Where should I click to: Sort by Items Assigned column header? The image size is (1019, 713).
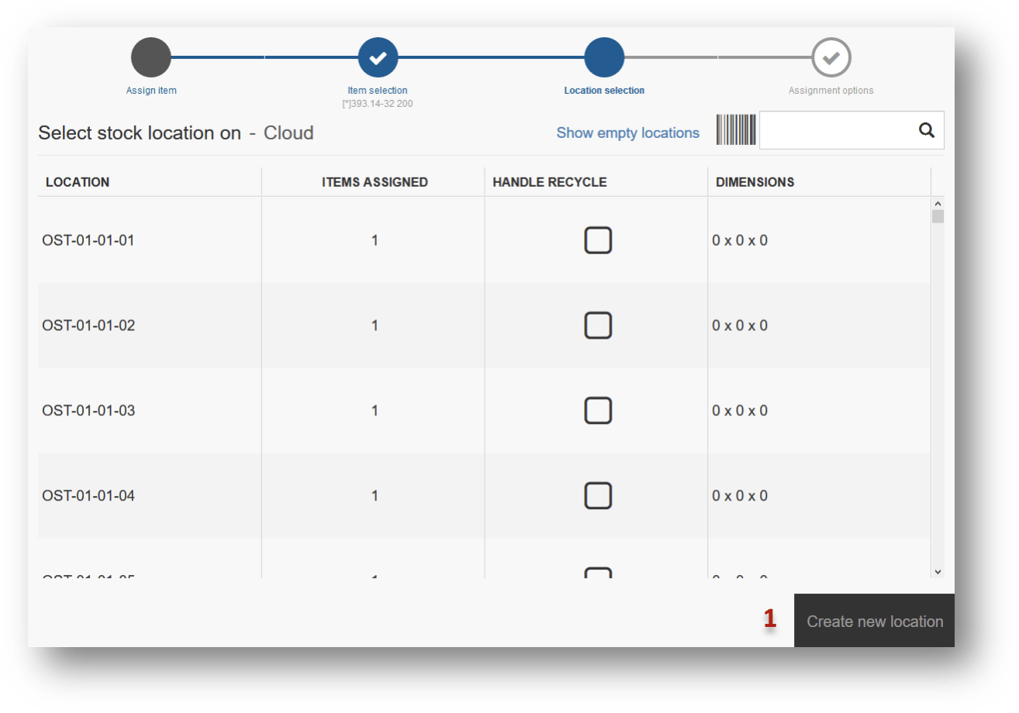[375, 183]
